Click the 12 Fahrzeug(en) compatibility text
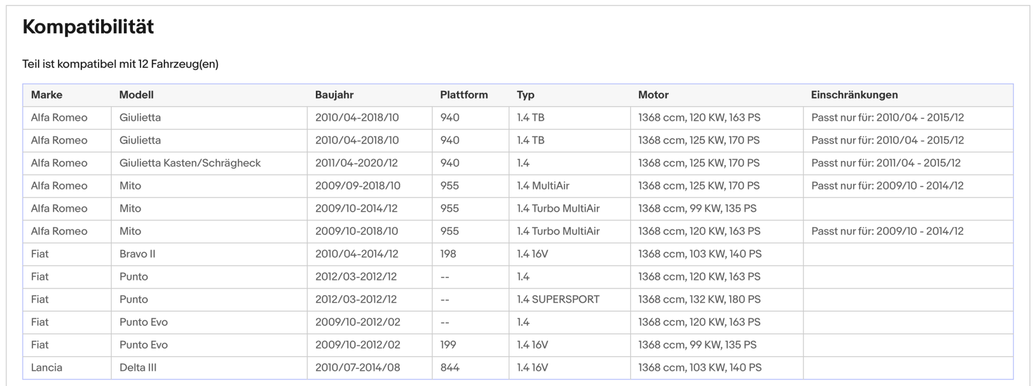1035x386 pixels. coord(178,64)
